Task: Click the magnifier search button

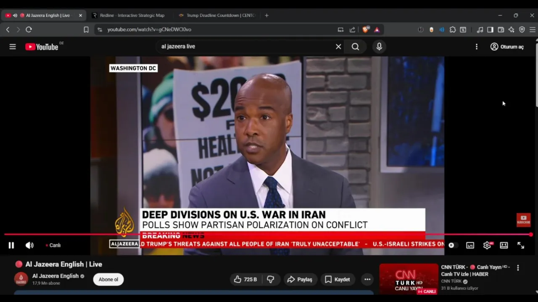Action: point(356,47)
